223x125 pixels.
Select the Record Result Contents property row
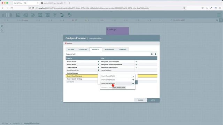coord(82,76)
